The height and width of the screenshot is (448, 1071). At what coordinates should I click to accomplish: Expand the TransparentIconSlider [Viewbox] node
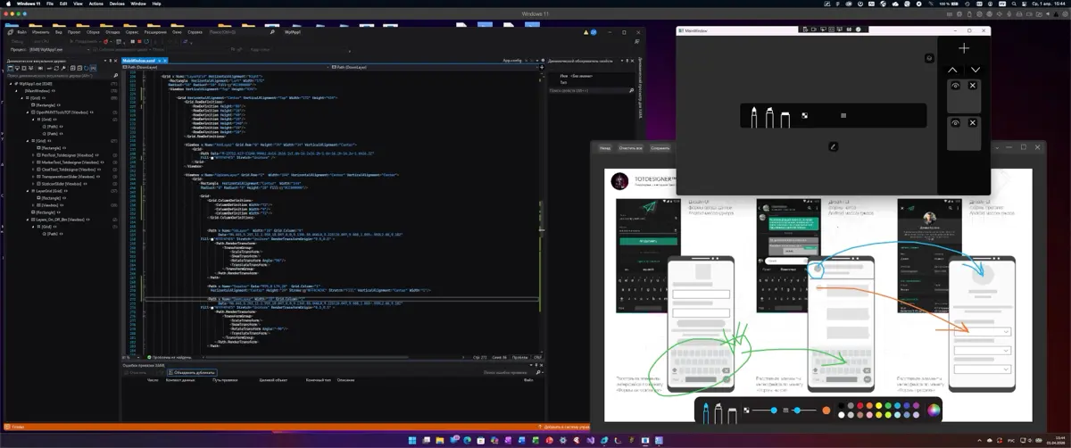pos(33,177)
